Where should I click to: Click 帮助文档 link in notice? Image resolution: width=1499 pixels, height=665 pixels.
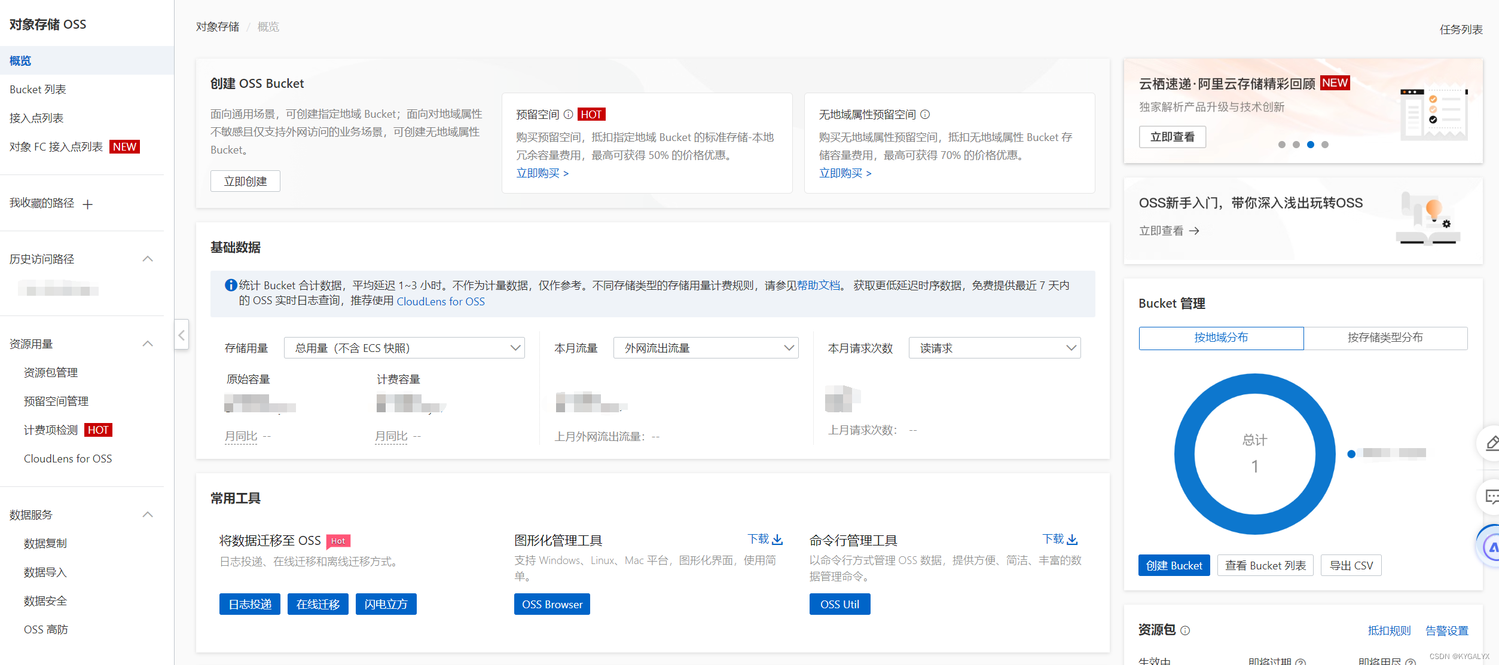819,286
